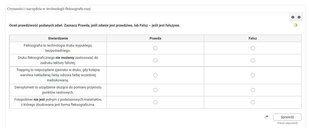Mark Prawda for Fleksografia druk wypukły statement
The width and height of the screenshot is (309, 128).
coord(155,48)
